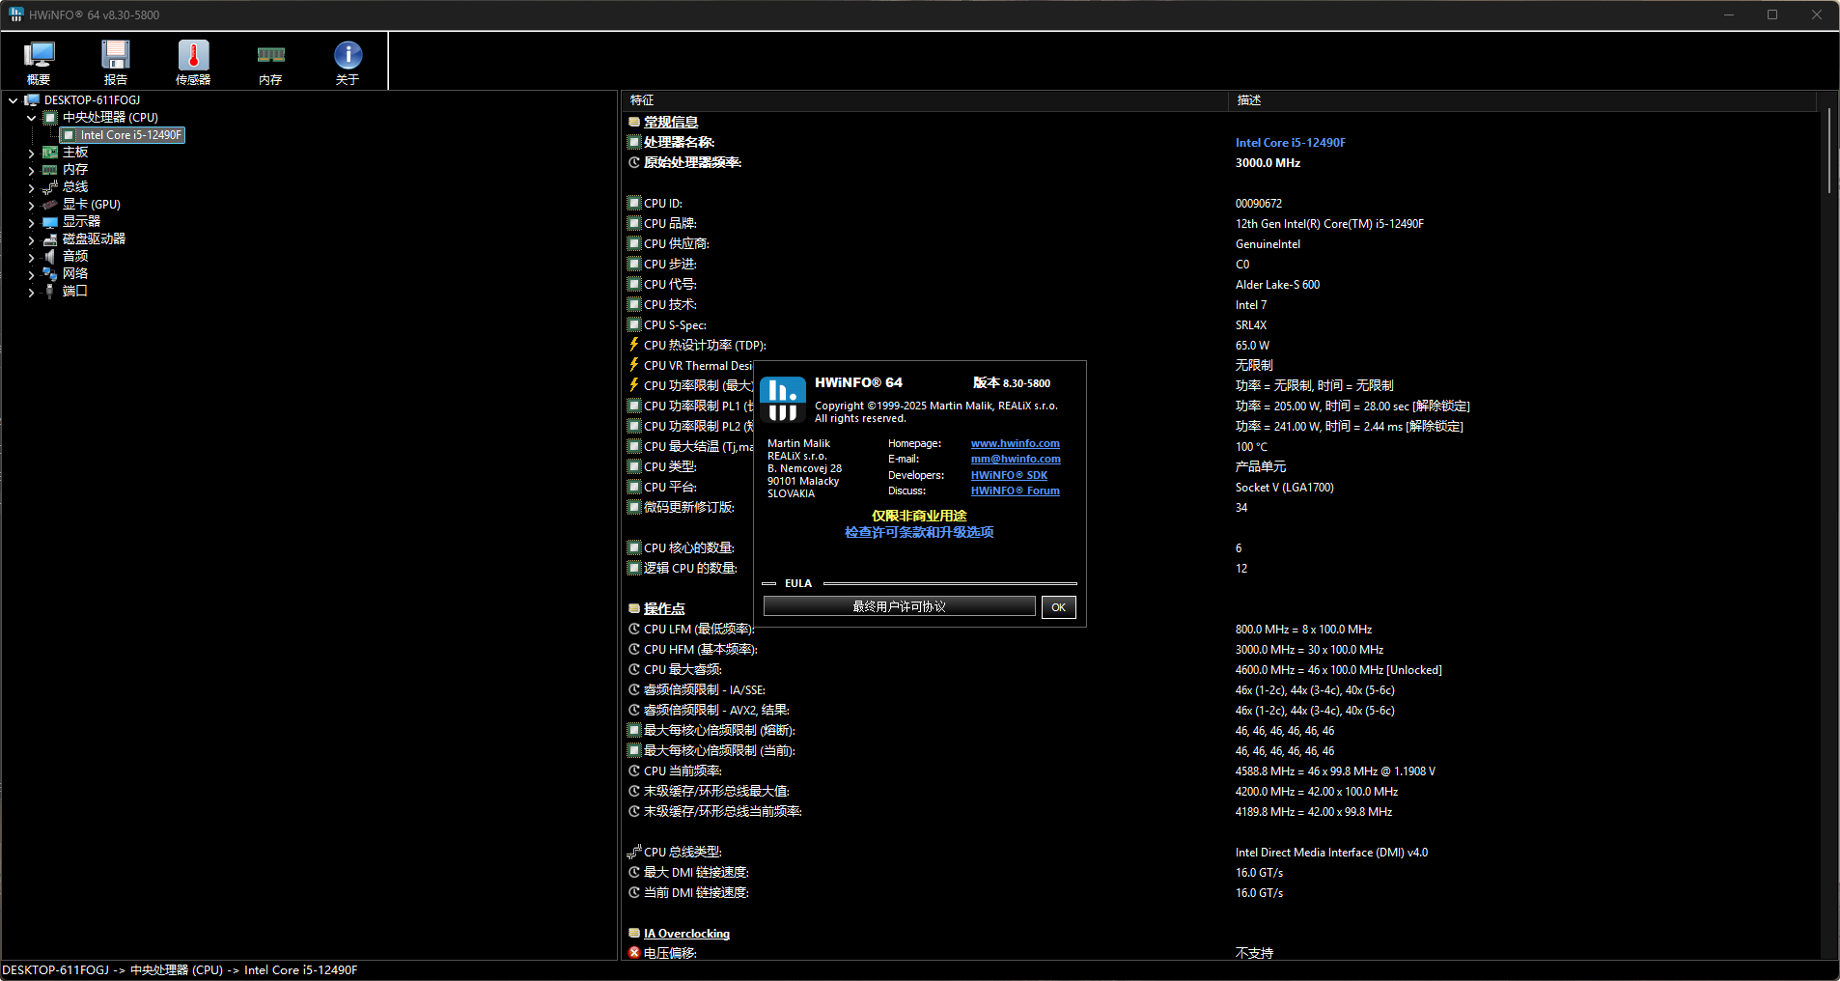Open the 关于 about dialog
Image resolution: width=1840 pixels, height=981 pixels.
(347, 60)
